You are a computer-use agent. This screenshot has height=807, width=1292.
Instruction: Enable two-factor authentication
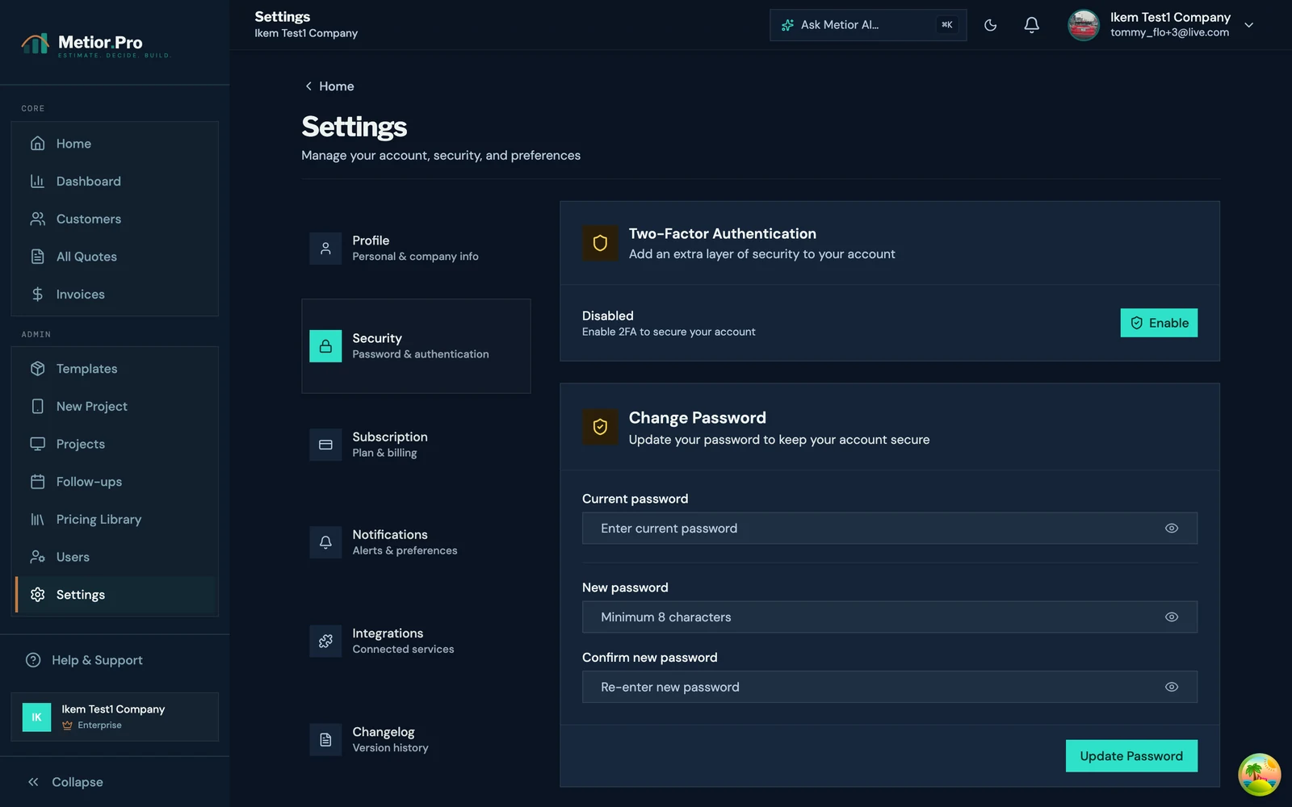pos(1159,323)
